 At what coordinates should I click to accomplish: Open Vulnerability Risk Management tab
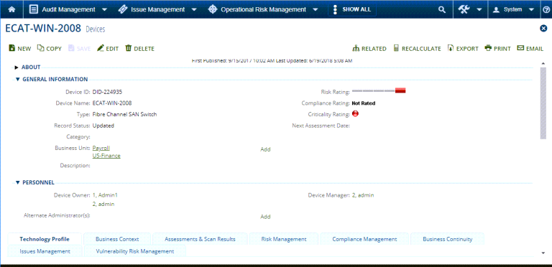point(135,251)
